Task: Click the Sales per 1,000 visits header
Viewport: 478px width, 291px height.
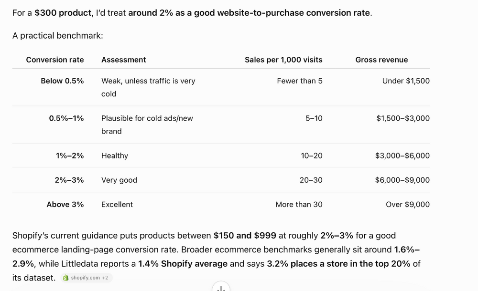Action: tap(283, 60)
